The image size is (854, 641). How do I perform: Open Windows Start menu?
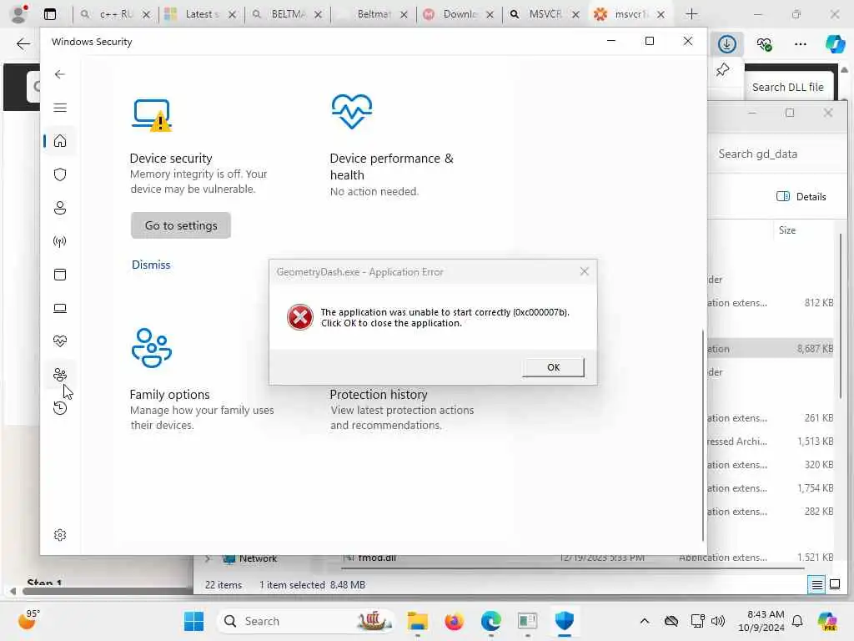[x=193, y=621]
